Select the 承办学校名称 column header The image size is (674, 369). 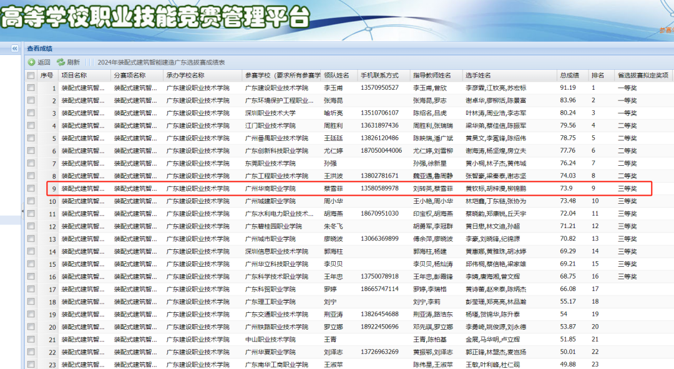click(x=185, y=75)
